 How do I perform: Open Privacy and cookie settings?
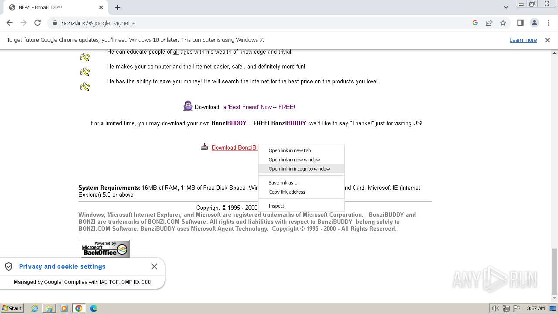pos(62,266)
